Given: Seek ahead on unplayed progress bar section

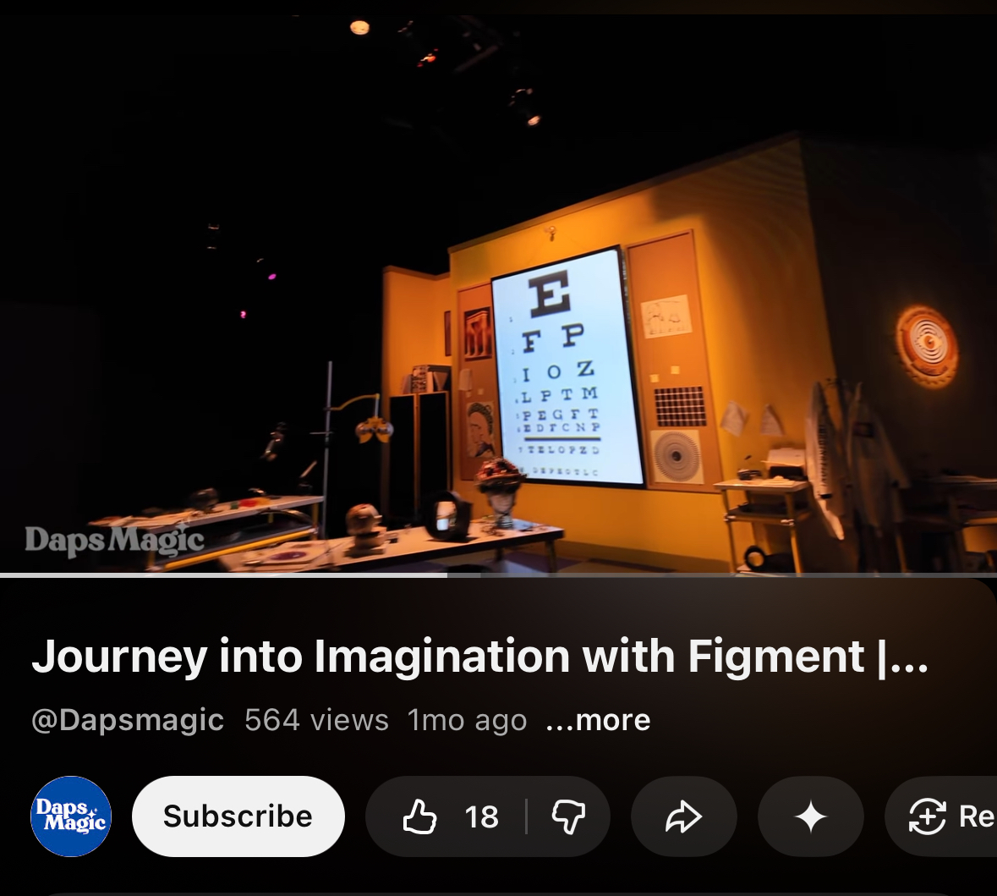Looking at the screenshot, I should click(x=719, y=575).
